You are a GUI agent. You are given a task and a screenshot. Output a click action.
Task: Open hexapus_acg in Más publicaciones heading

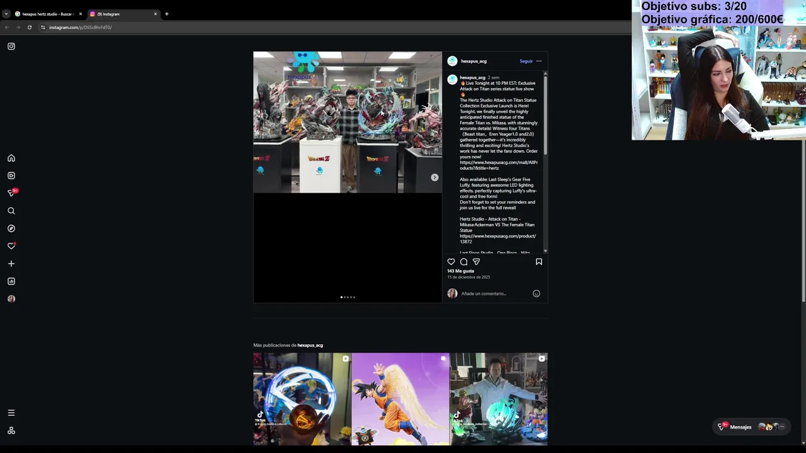310,345
